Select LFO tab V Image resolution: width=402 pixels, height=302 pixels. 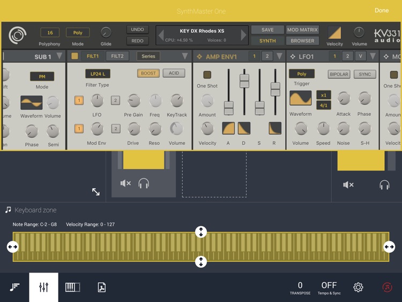pos(361,56)
